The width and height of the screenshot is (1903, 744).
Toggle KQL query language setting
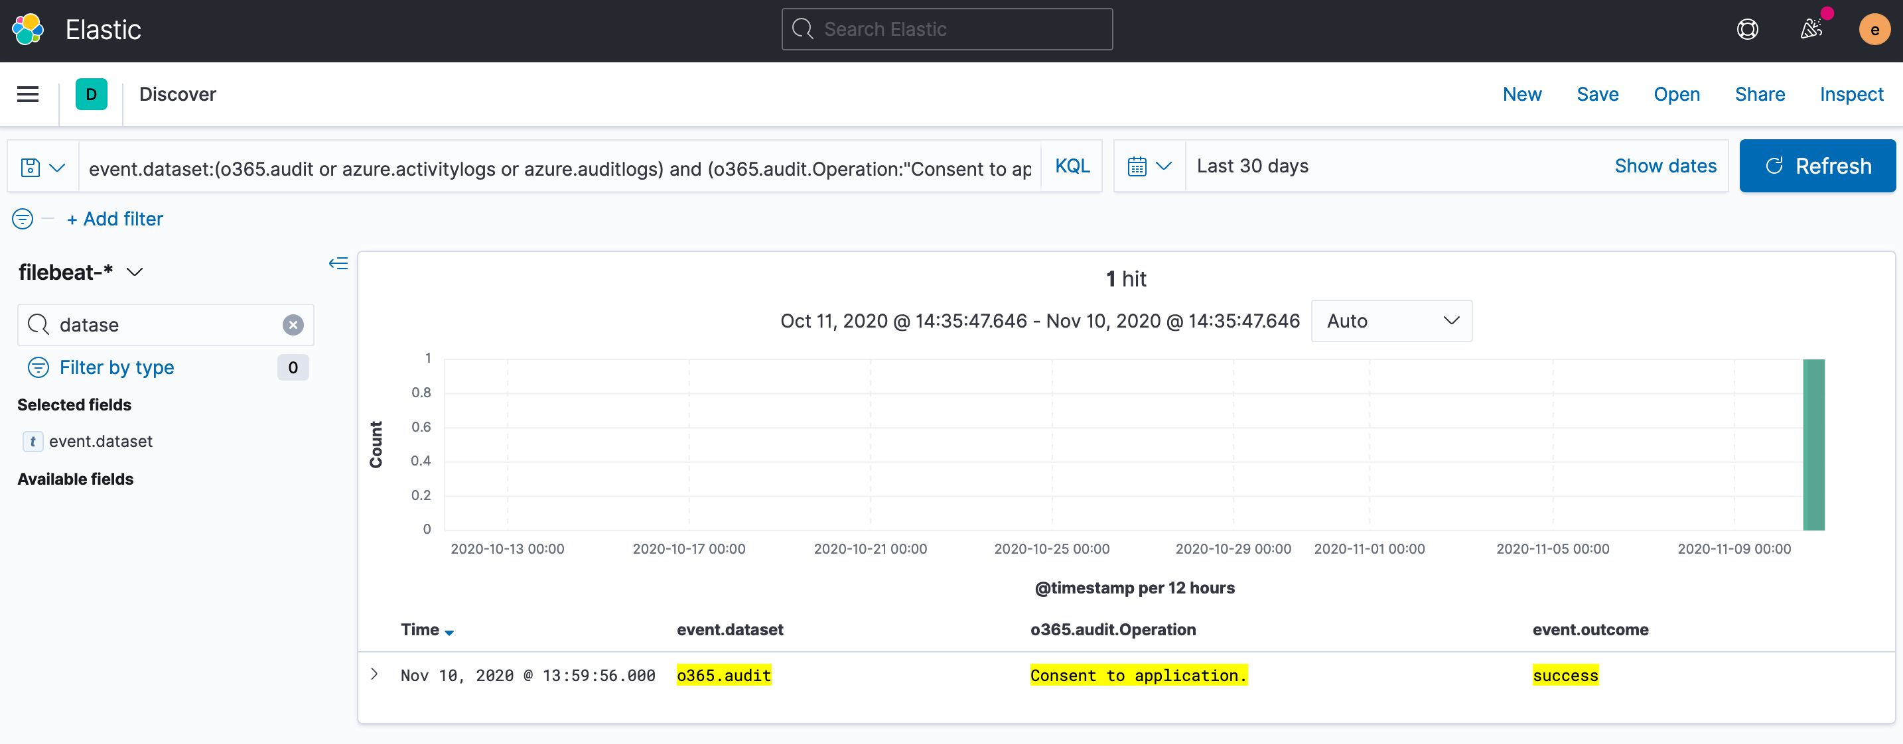(x=1072, y=165)
